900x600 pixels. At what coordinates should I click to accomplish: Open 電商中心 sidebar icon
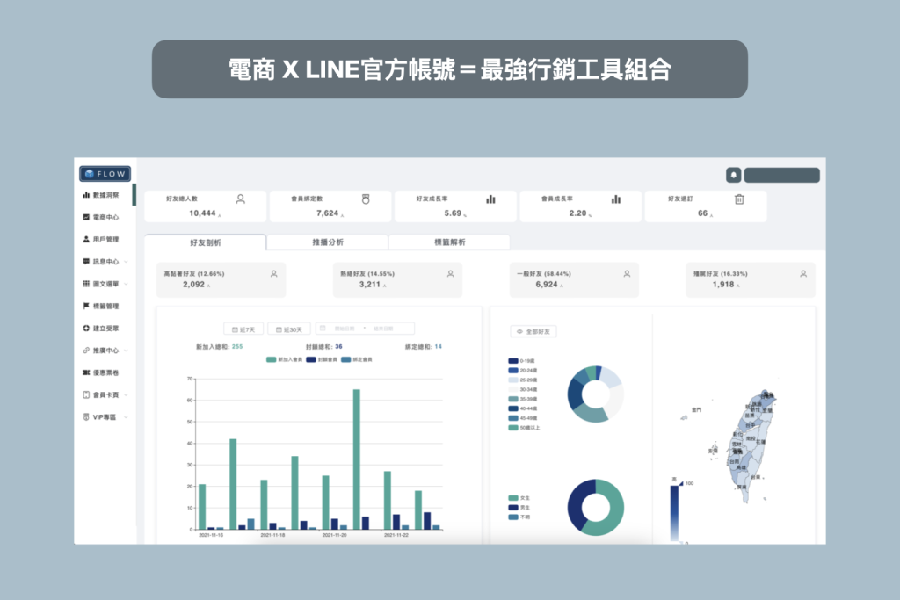coord(86,217)
